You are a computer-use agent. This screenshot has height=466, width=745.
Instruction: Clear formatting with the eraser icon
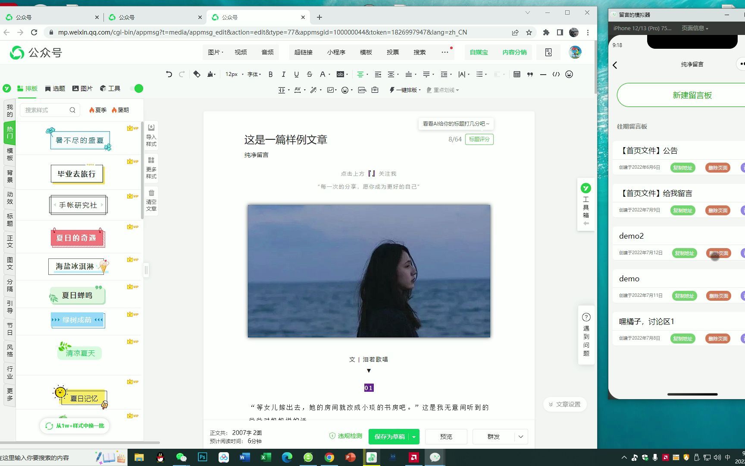197,74
